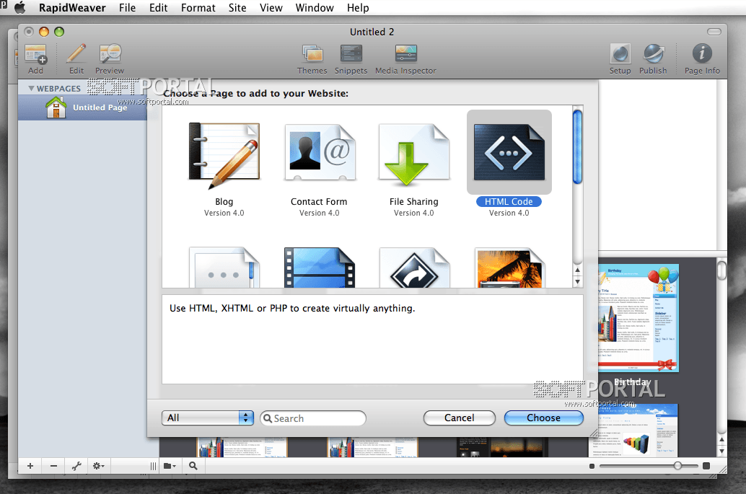Open the RapidWeaver menu
The height and width of the screenshot is (494, 746).
pyautogui.click(x=72, y=8)
